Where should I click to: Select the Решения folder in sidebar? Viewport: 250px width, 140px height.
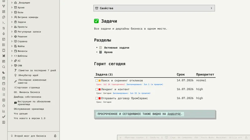22,36
